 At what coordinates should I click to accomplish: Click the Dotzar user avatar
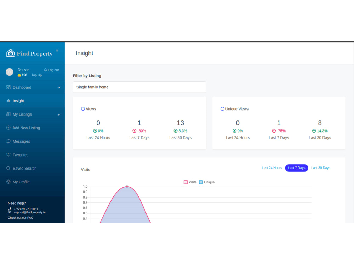[10, 72]
